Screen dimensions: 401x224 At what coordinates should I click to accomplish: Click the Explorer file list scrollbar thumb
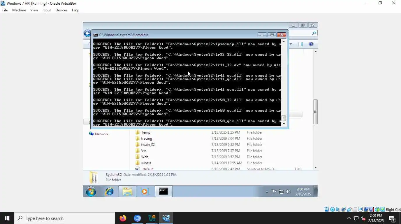click(x=315, y=112)
